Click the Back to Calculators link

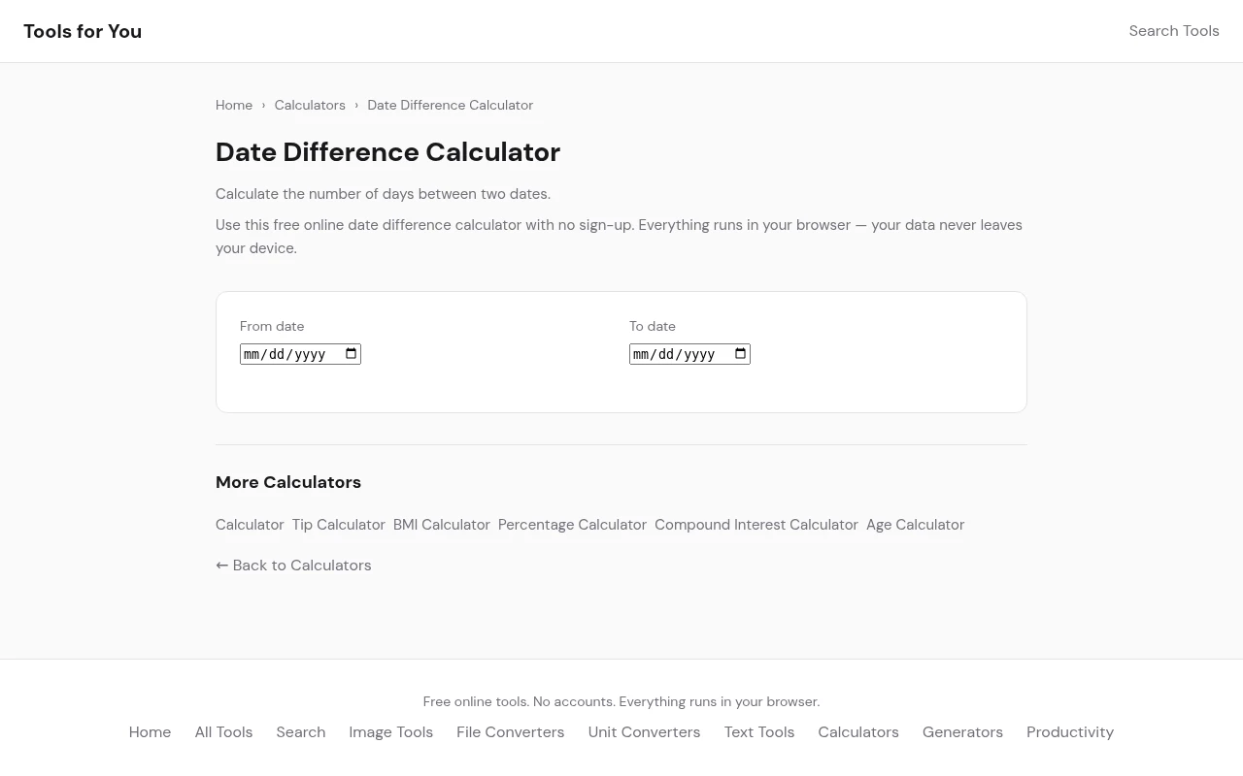click(x=293, y=566)
